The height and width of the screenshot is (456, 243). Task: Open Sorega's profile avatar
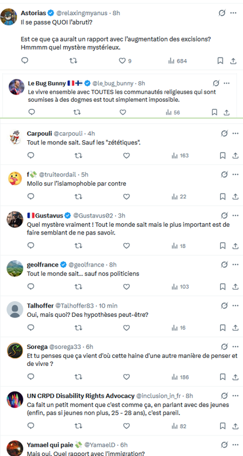click(15, 351)
